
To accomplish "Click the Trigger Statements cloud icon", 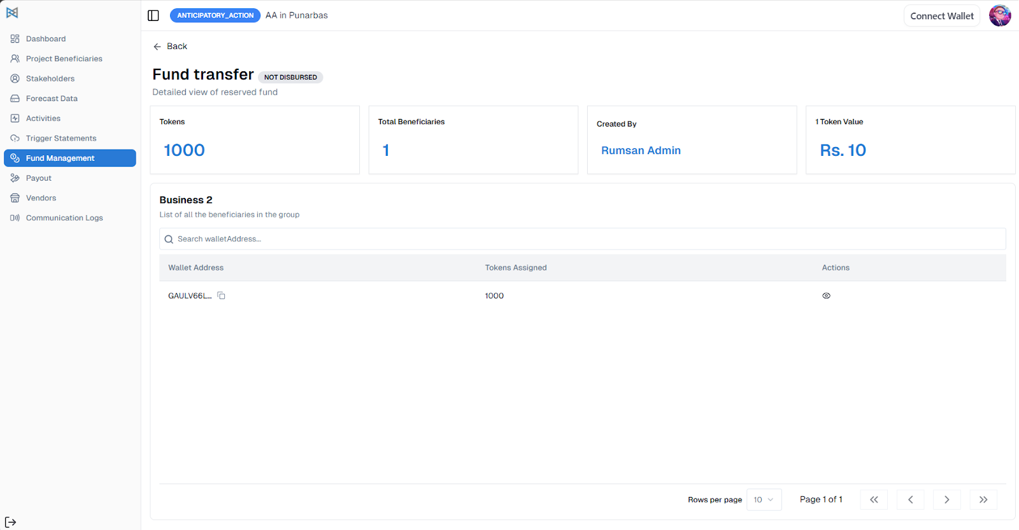I will (15, 138).
